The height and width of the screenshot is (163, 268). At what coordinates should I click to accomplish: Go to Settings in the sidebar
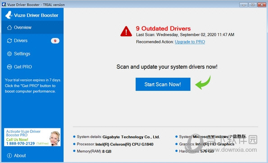tap(32, 54)
